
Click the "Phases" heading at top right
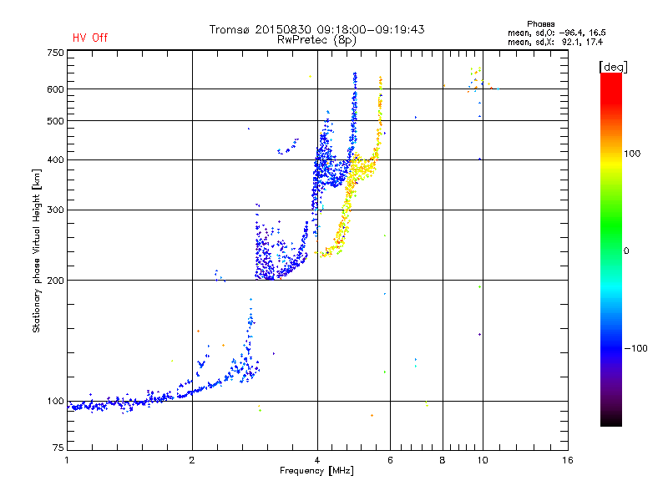point(540,24)
